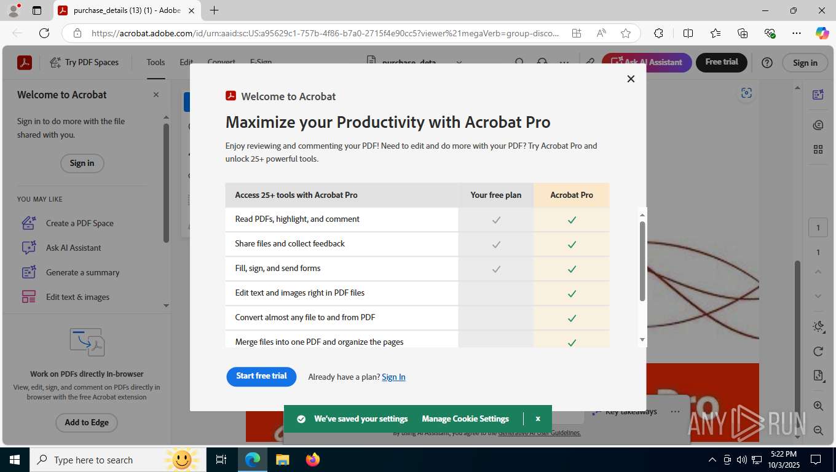Open the page fit options menu

[x=818, y=376]
